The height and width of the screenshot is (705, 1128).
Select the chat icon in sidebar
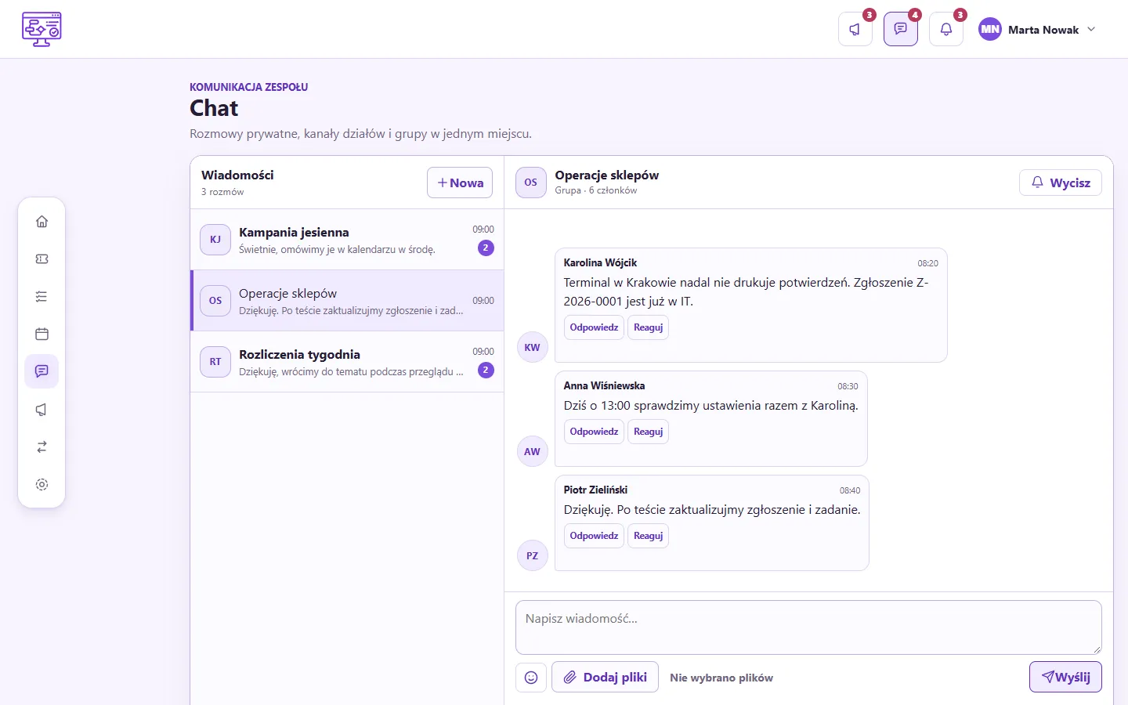(x=42, y=371)
